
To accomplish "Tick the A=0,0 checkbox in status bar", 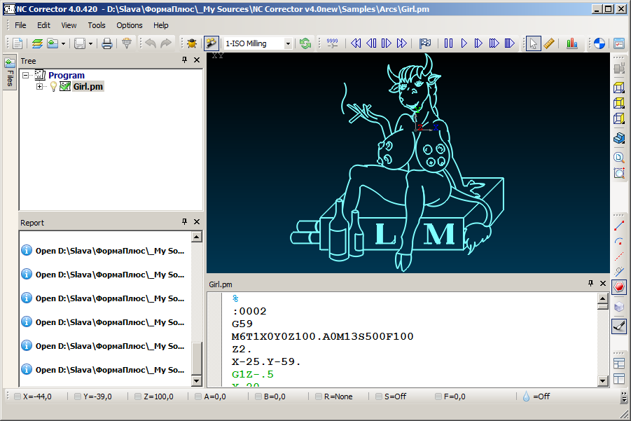I will 198,396.
